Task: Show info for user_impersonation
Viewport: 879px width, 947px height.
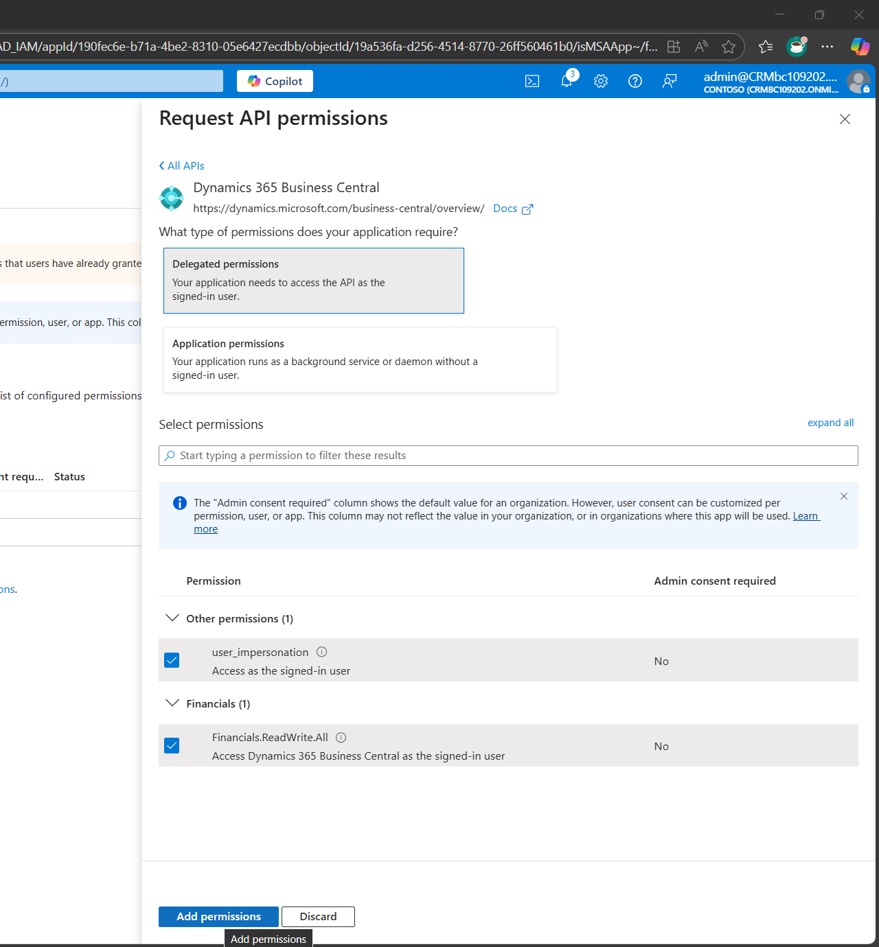Action: click(x=321, y=652)
